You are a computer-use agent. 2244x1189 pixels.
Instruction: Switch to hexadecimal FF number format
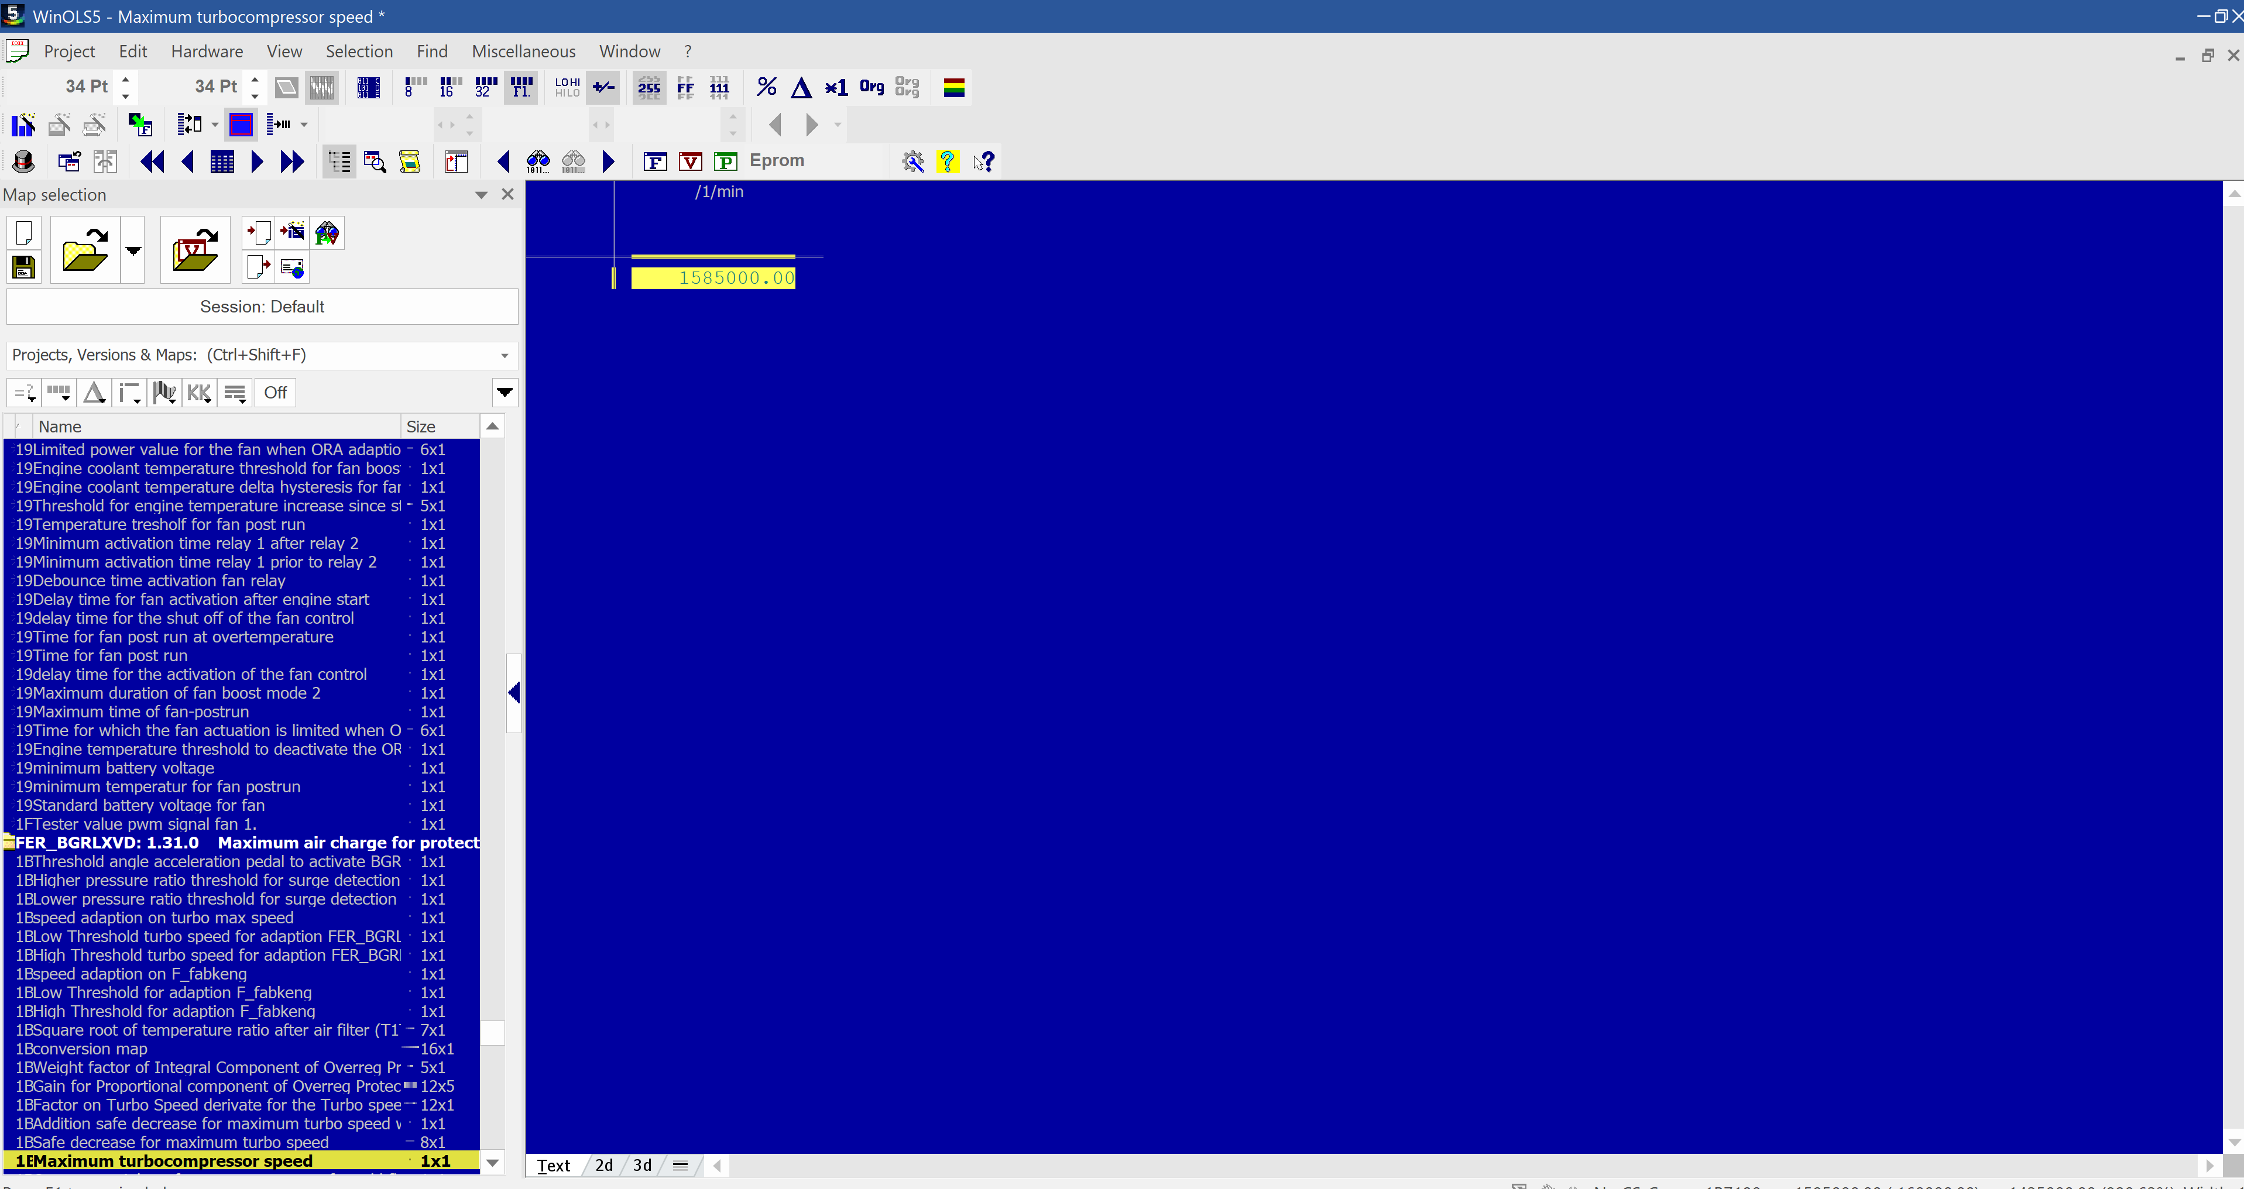[x=685, y=87]
